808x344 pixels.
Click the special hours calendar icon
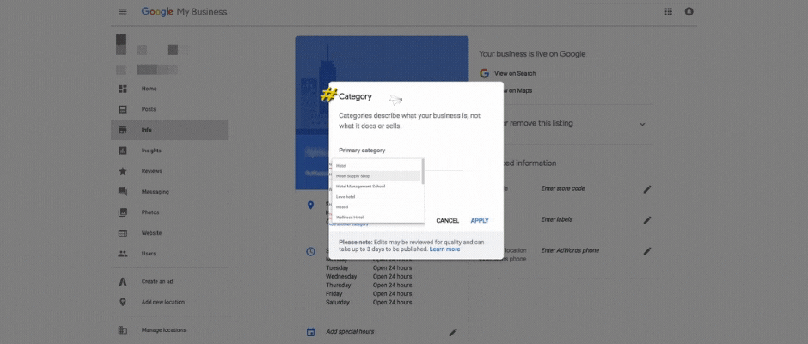310,332
